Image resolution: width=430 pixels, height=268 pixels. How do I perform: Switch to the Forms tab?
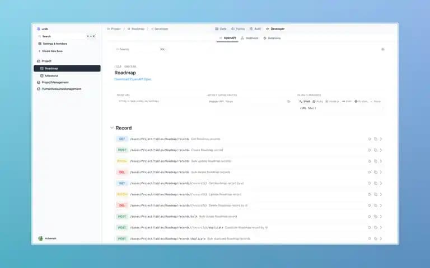(x=238, y=28)
